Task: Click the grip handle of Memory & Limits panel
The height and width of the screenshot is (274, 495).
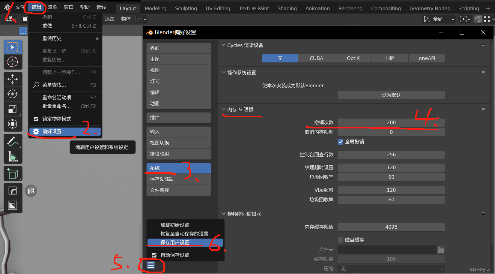Action: (484, 109)
